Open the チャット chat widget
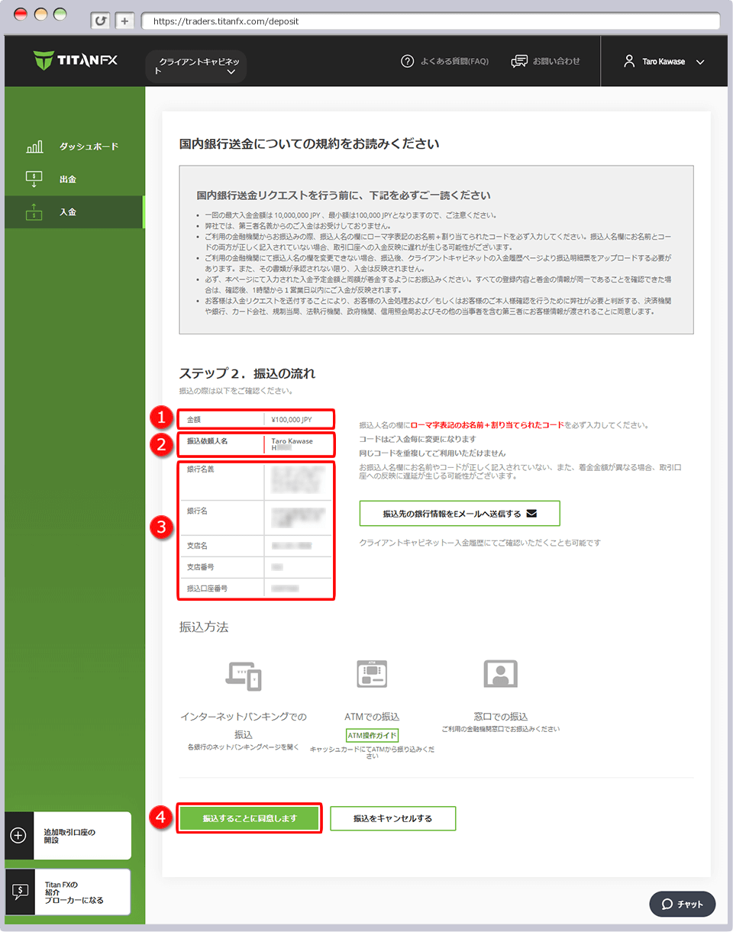Viewport: 733px width, 932px height. click(682, 904)
